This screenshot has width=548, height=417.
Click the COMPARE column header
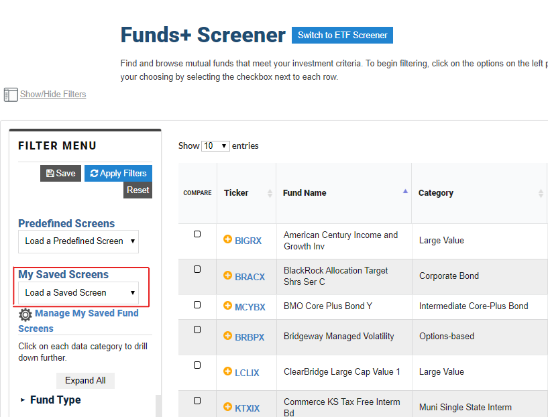(x=197, y=193)
